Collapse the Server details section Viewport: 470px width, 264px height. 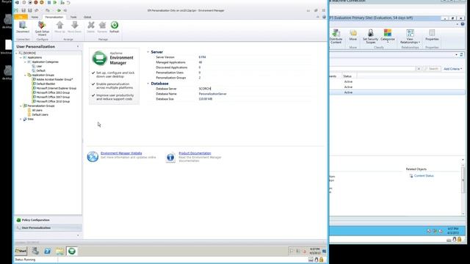[x=148, y=52]
